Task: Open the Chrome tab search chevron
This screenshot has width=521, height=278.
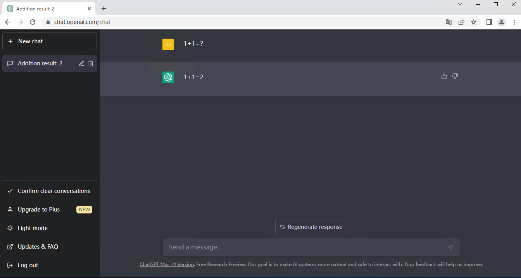Action: (x=460, y=4)
